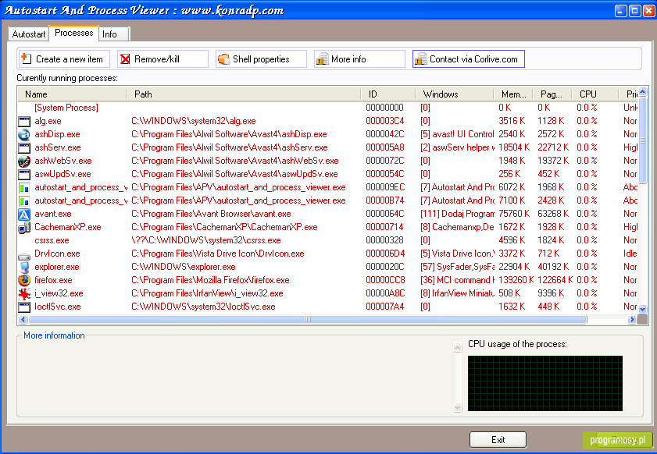Viewport: 657px width, 454px height.
Task: Select the alg.exe process icon
Action: 24,122
